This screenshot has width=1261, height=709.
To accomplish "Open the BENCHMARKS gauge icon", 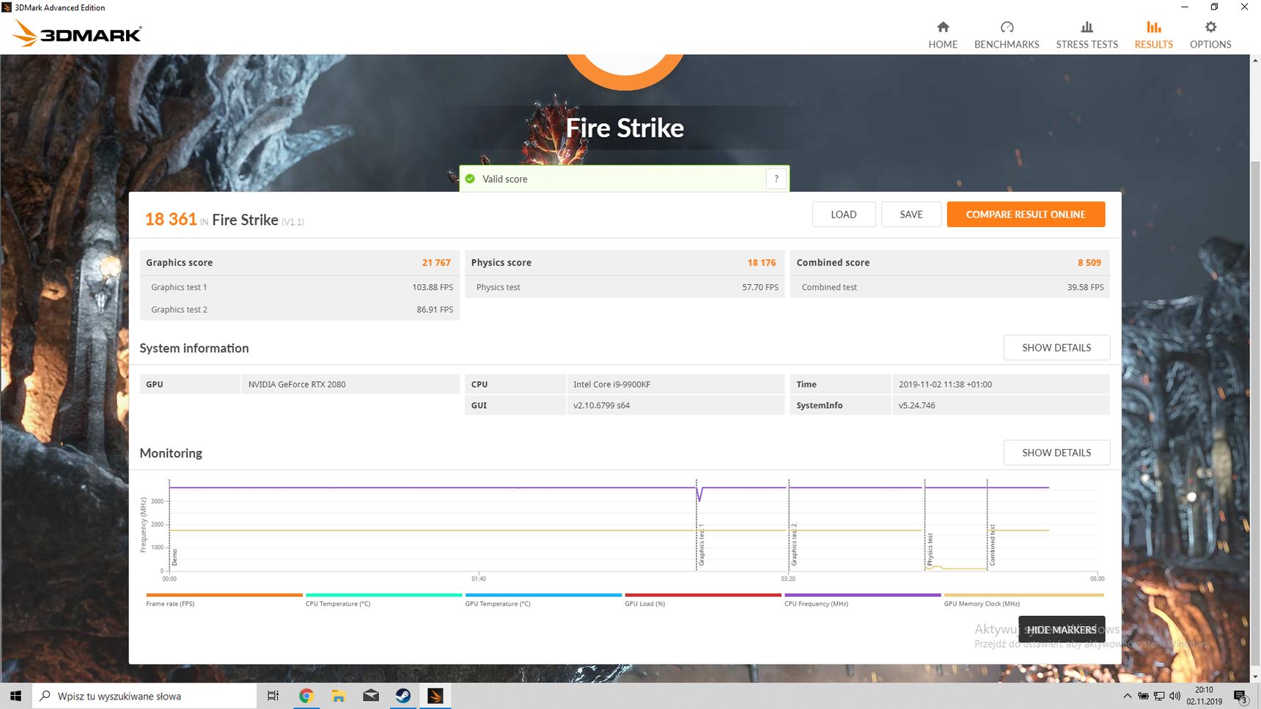I will pyautogui.click(x=1007, y=27).
